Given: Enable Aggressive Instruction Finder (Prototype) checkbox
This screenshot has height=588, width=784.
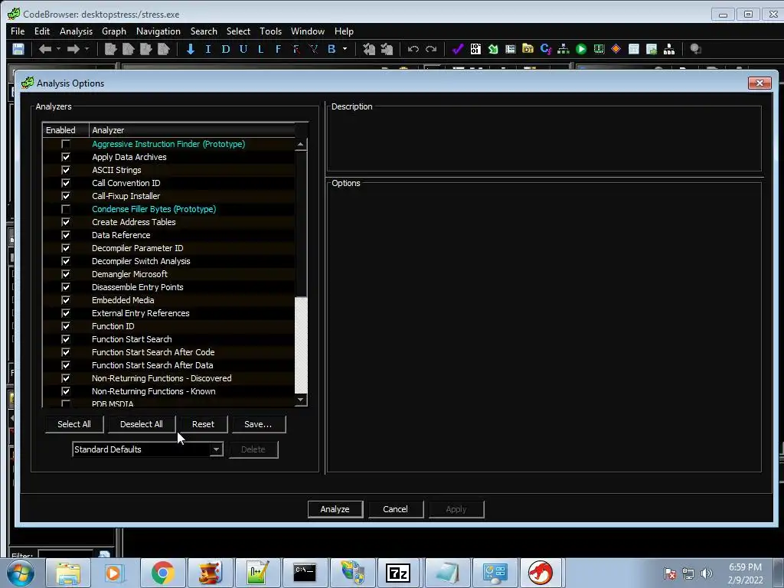Looking at the screenshot, I should coord(66,144).
